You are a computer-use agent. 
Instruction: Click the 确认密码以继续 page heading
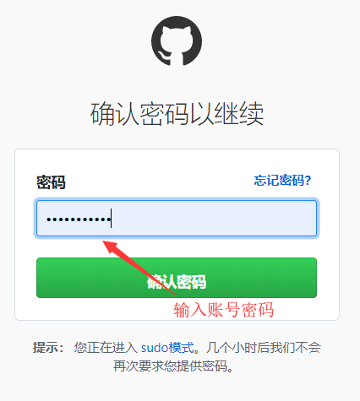(x=177, y=114)
